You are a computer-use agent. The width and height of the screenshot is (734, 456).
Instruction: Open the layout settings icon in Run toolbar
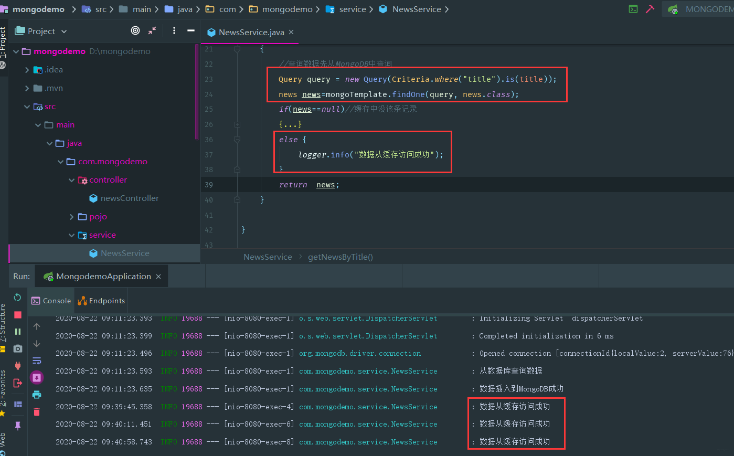(x=17, y=404)
